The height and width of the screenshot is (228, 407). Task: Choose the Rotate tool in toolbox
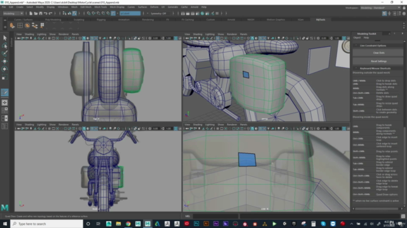click(4, 69)
